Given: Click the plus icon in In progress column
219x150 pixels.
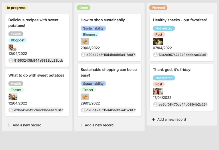Looking at the screenshot, I should [9, 125].
